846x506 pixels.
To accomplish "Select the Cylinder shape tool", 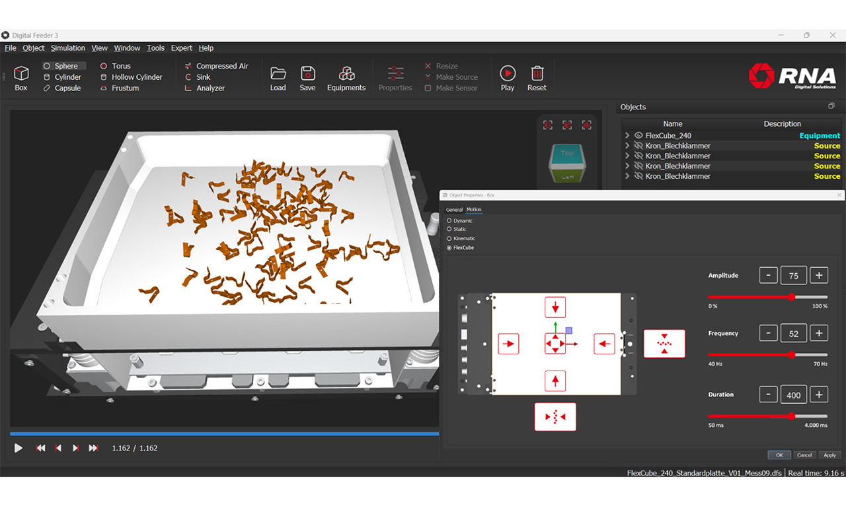I will pos(62,77).
